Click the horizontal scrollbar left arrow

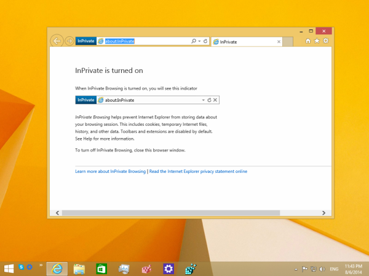click(x=57, y=213)
